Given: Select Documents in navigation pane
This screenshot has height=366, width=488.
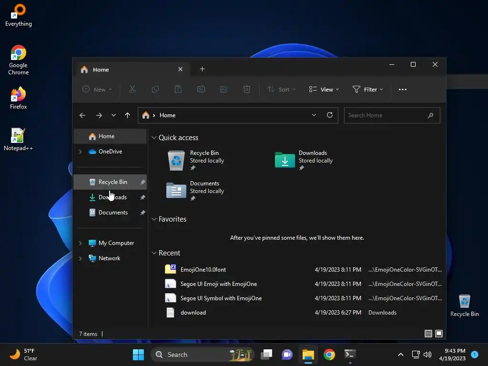Looking at the screenshot, I should 110,213.
